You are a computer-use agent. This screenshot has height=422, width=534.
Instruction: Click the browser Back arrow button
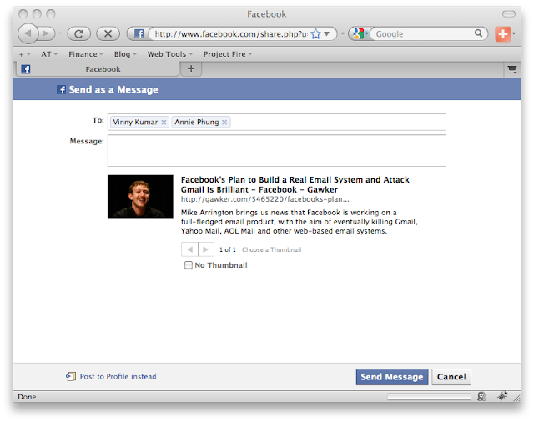(28, 33)
